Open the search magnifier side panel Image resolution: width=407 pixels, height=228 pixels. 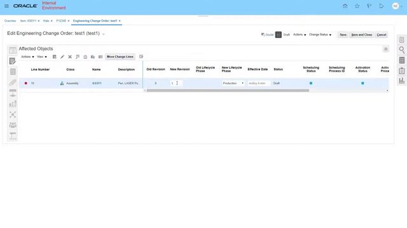[401, 49]
